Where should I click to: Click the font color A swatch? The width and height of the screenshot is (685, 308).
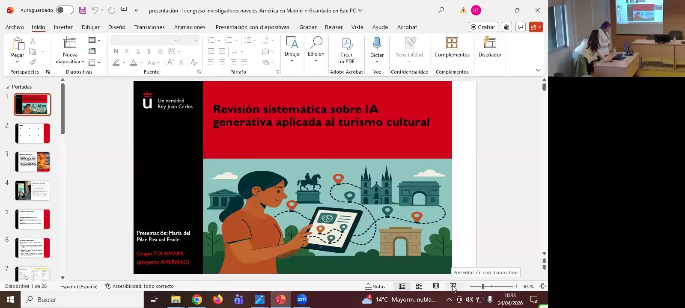click(x=134, y=62)
